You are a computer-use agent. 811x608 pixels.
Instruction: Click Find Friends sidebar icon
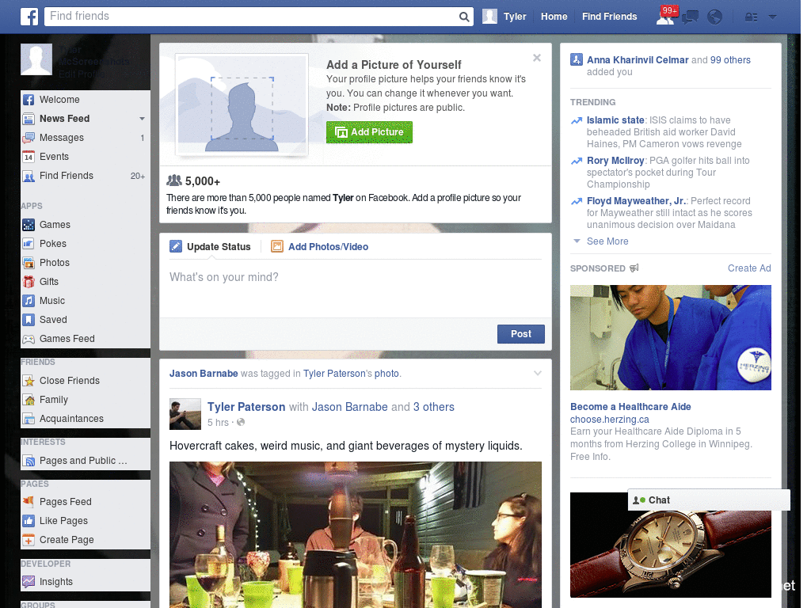coord(29,176)
